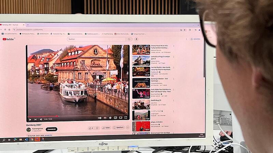This screenshot has width=273, height=153.
Task: Mute the video using the speaker icon
Action: pyautogui.click(x=41, y=119)
